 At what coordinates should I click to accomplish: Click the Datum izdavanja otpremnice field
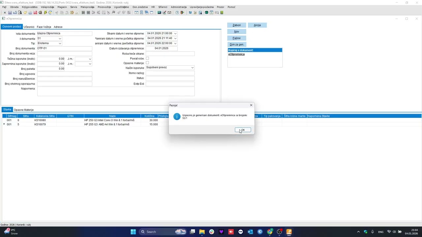pyautogui.click(x=162, y=48)
